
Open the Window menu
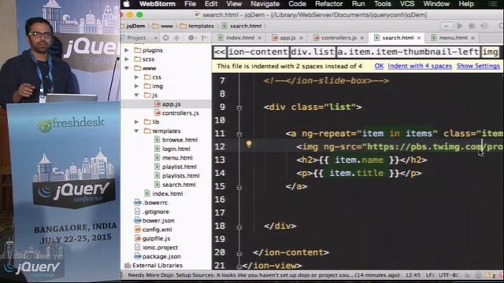point(436,4)
